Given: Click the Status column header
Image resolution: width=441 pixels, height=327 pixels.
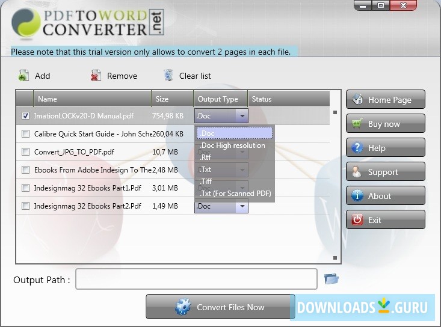Looking at the screenshot, I should [x=289, y=99].
